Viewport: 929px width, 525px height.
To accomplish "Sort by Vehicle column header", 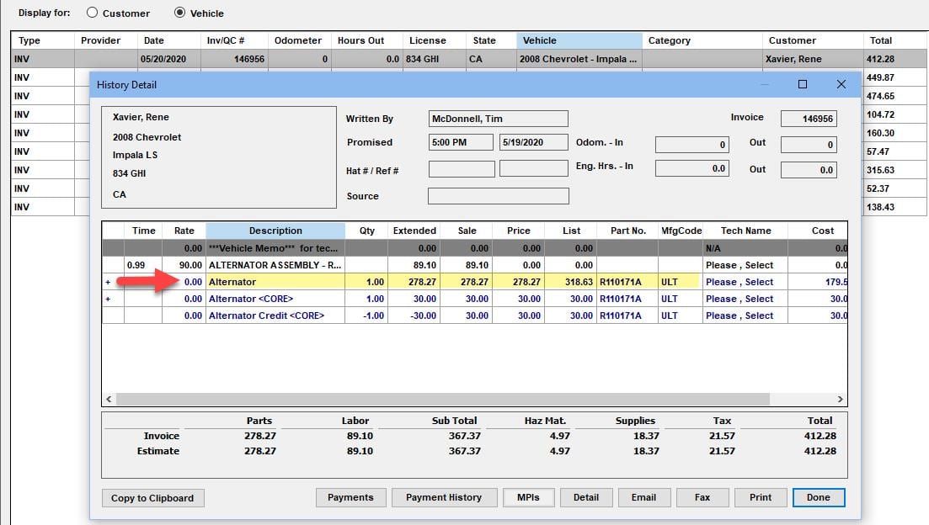I will coord(579,40).
